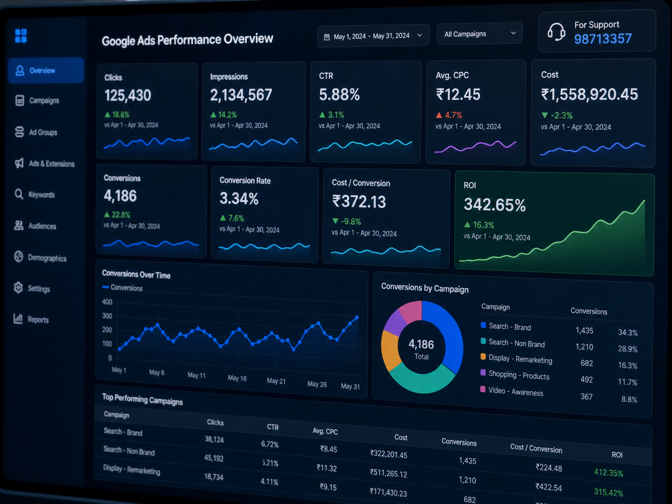Viewport: 672px width, 504px height.
Task: Click the Cost ₹322,201.45 table cell
Action: click(x=388, y=454)
